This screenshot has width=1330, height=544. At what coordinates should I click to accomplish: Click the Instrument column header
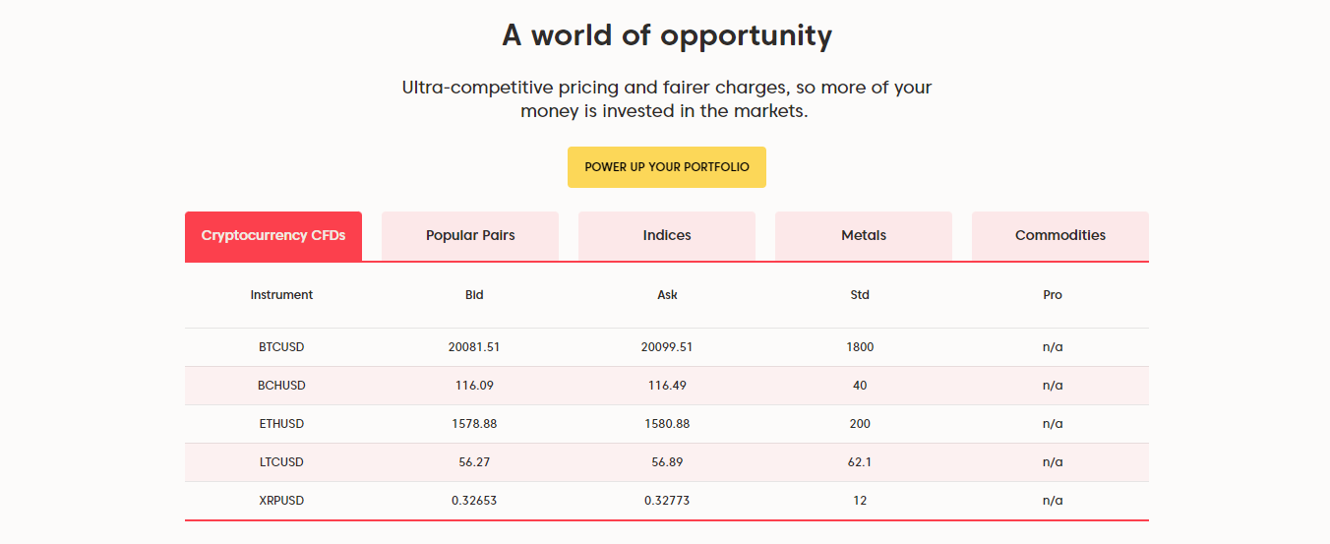pos(281,295)
